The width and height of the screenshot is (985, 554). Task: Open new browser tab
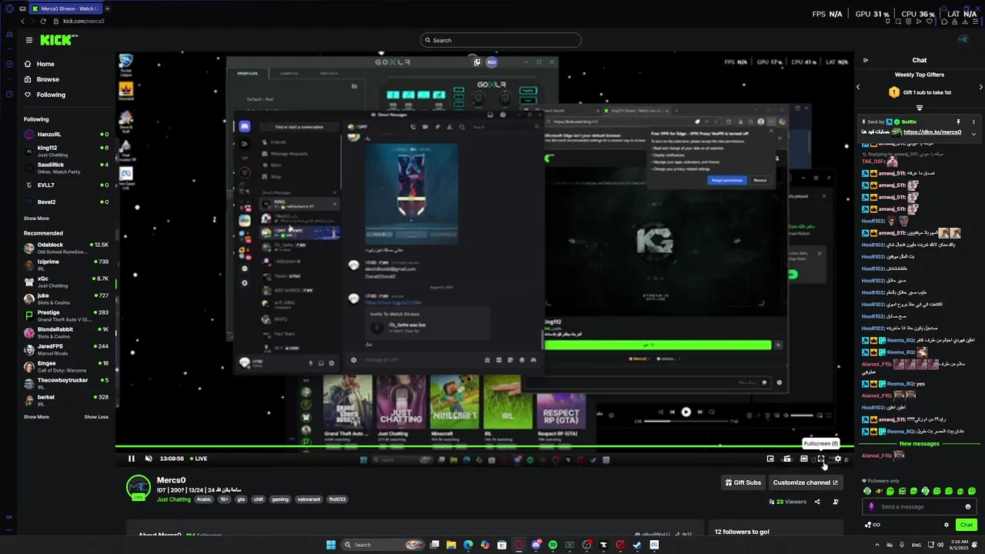[x=107, y=8]
